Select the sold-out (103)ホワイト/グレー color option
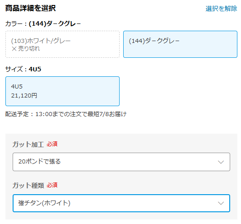Image resolution: width=241 pixels, height=224 pixels. [x=62, y=44]
